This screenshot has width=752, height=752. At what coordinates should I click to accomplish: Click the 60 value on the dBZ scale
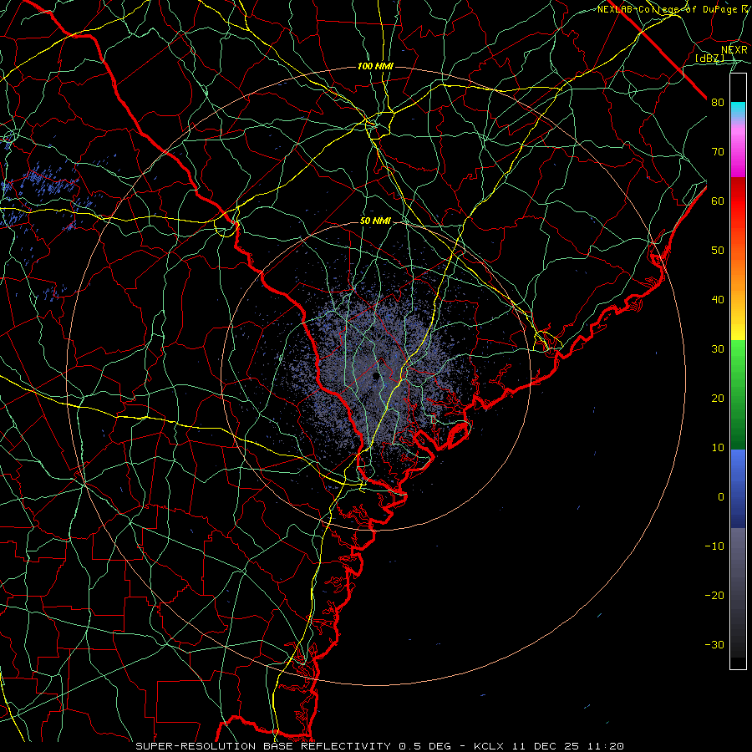point(718,201)
